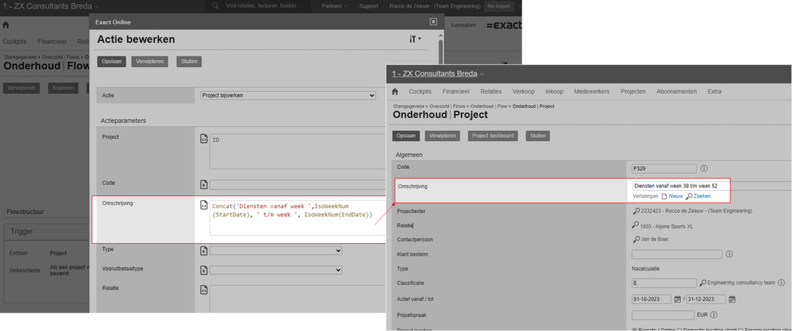The height and width of the screenshot is (331, 792).
Task: Open the Actie dropdown showing Project bijwerken
Action: coord(288,96)
